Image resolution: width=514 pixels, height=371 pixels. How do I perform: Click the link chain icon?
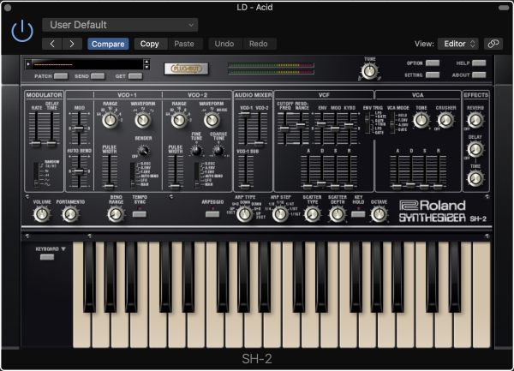[493, 44]
